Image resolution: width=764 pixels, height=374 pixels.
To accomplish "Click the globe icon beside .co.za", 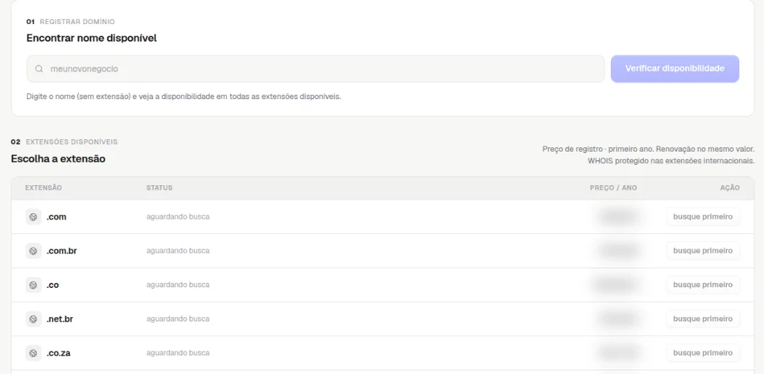I will tap(34, 353).
